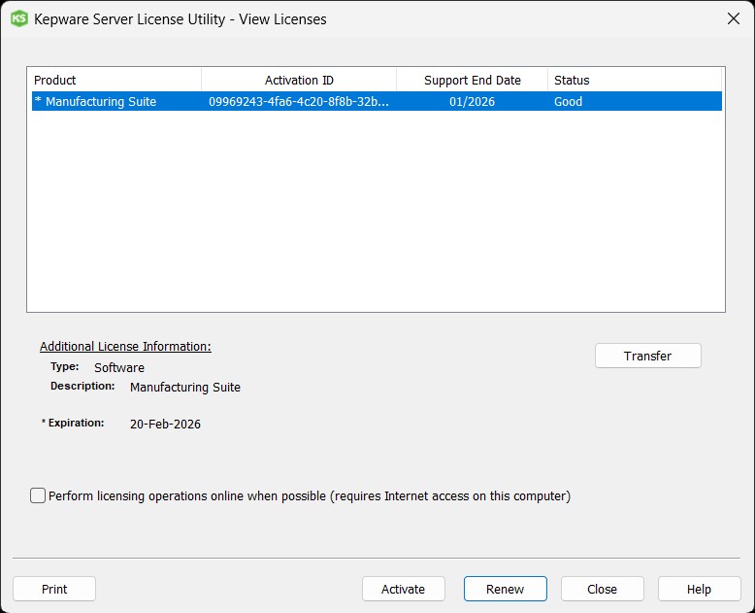Click the Kepware icon in the title bar
Image resolution: width=755 pixels, height=613 pixels.
[18, 18]
